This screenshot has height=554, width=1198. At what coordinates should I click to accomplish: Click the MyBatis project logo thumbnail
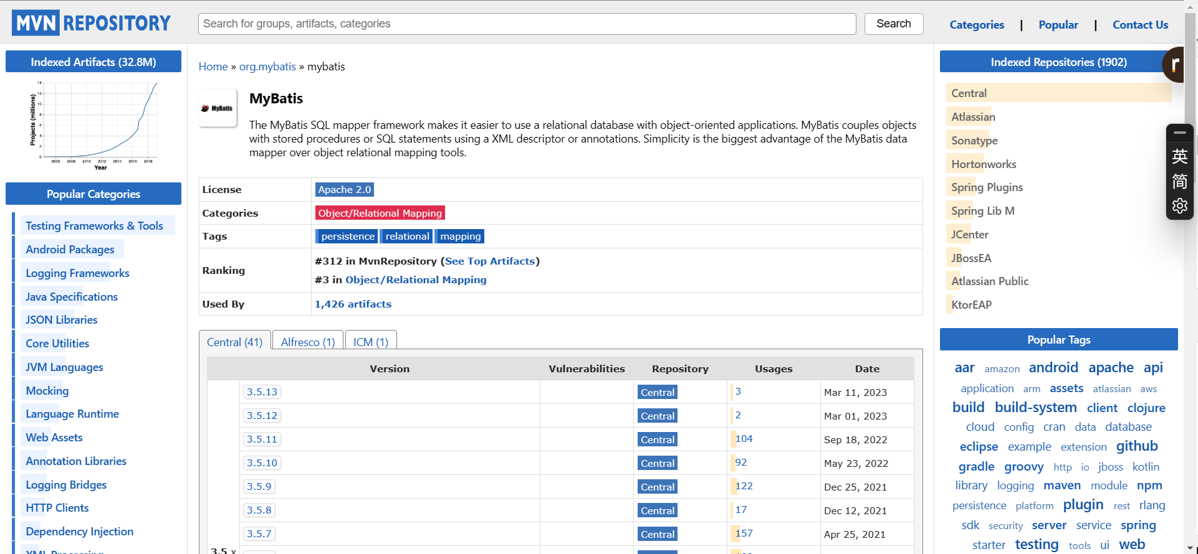point(218,108)
